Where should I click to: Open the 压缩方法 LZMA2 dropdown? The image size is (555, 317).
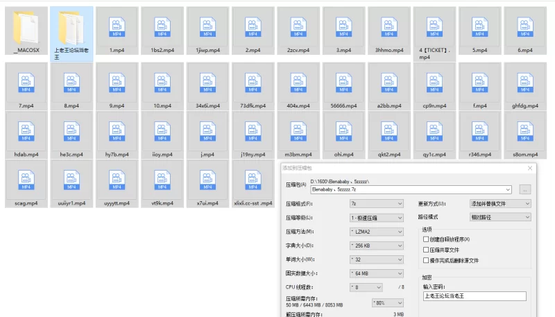click(x=377, y=232)
